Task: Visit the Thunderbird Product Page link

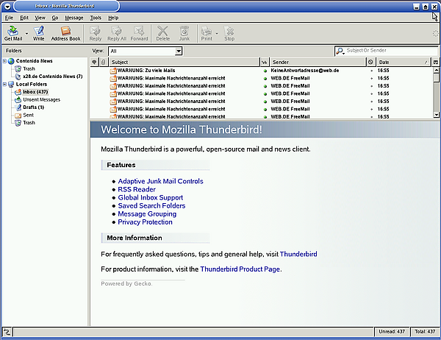Action: (240, 269)
